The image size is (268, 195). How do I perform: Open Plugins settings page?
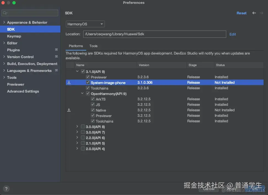tap(13, 50)
